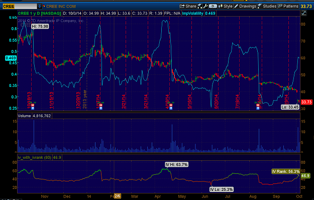Click the 0.469 ImpVolatility value in the header
This screenshot has width=314, height=200.
pyautogui.click(x=211, y=14)
